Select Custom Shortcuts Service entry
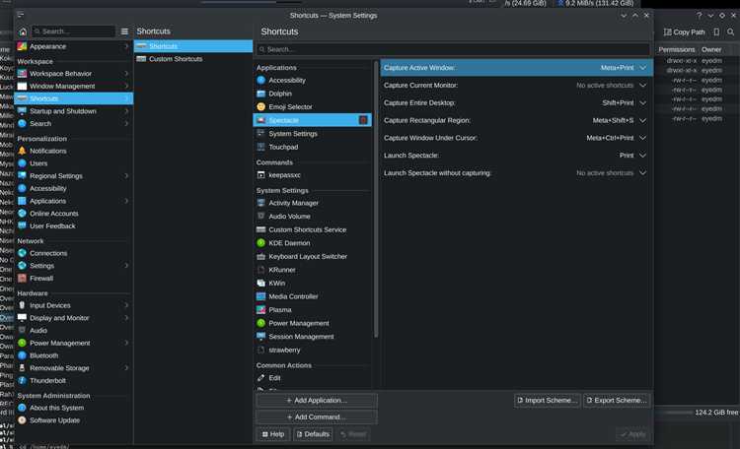This screenshot has height=449, width=740. [x=313, y=230]
